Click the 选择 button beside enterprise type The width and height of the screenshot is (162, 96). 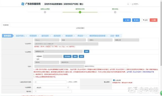coord(87,51)
